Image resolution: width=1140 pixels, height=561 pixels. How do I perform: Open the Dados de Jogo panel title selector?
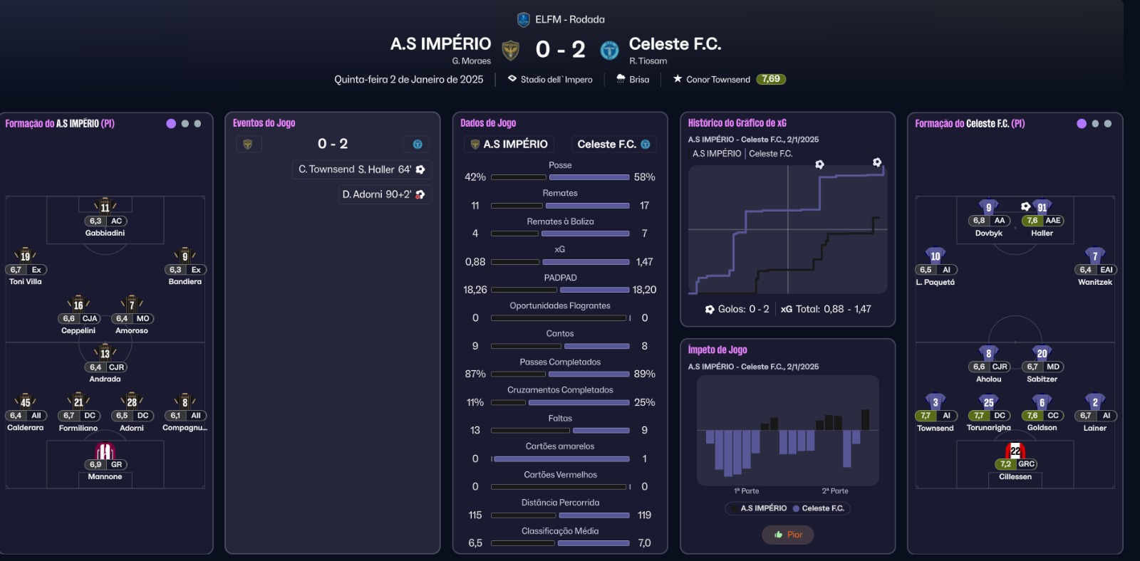(x=488, y=123)
